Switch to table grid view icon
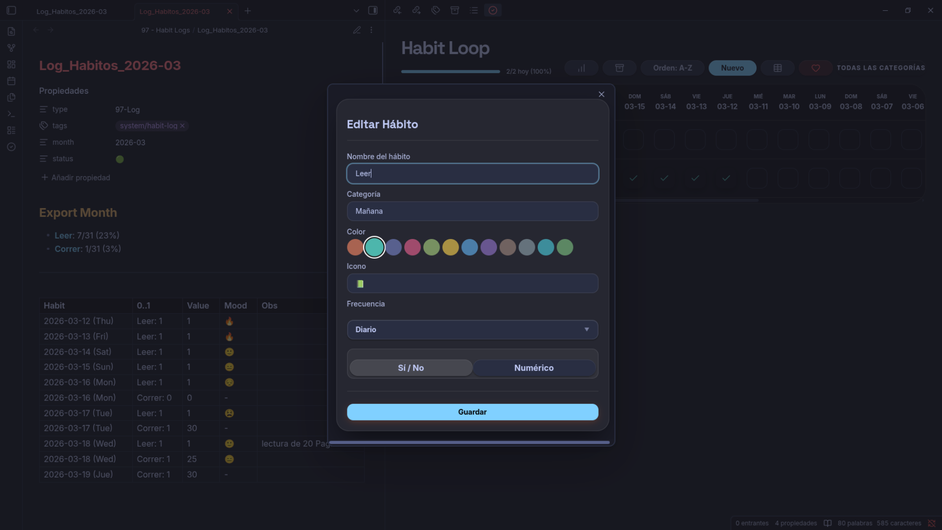 click(x=777, y=68)
